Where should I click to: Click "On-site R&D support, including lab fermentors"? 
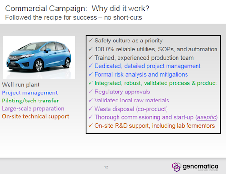pos(155,126)
